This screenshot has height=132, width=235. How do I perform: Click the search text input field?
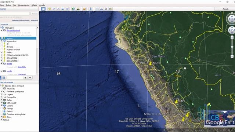[x=15, y=14]
